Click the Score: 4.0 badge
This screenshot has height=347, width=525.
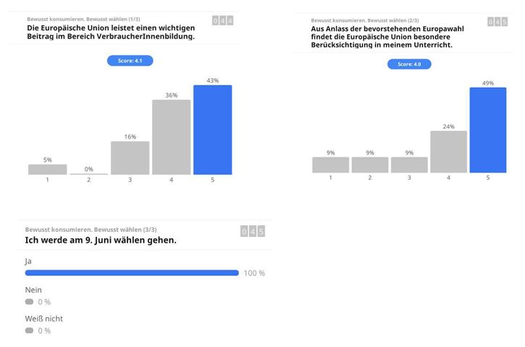[410, 64]
